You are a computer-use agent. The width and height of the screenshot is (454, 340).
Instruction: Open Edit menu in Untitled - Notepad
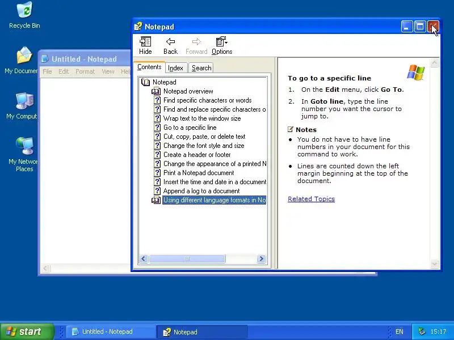64,71
